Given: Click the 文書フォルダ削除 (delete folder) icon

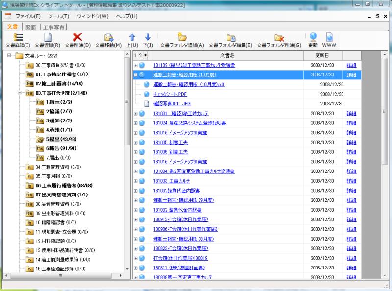Looking at the screenshot, I should coord(278,39).
